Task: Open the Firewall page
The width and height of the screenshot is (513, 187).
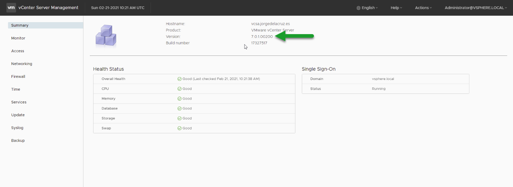Action: pos(18,76)
